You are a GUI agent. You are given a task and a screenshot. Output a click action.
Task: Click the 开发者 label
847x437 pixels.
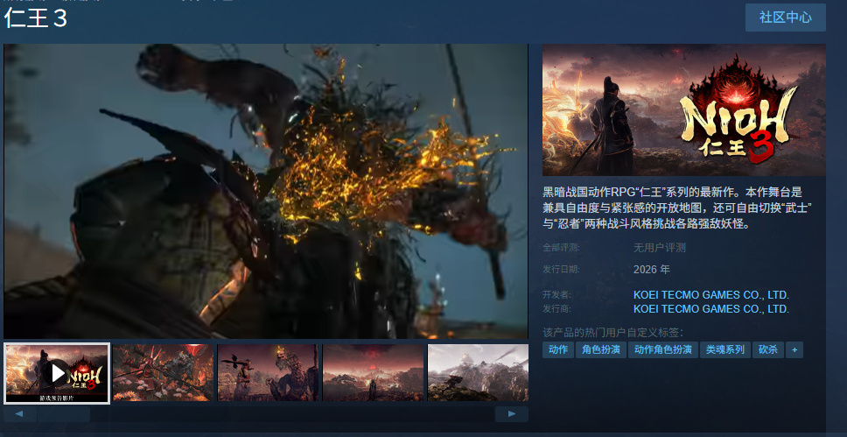tap(556, 295)
